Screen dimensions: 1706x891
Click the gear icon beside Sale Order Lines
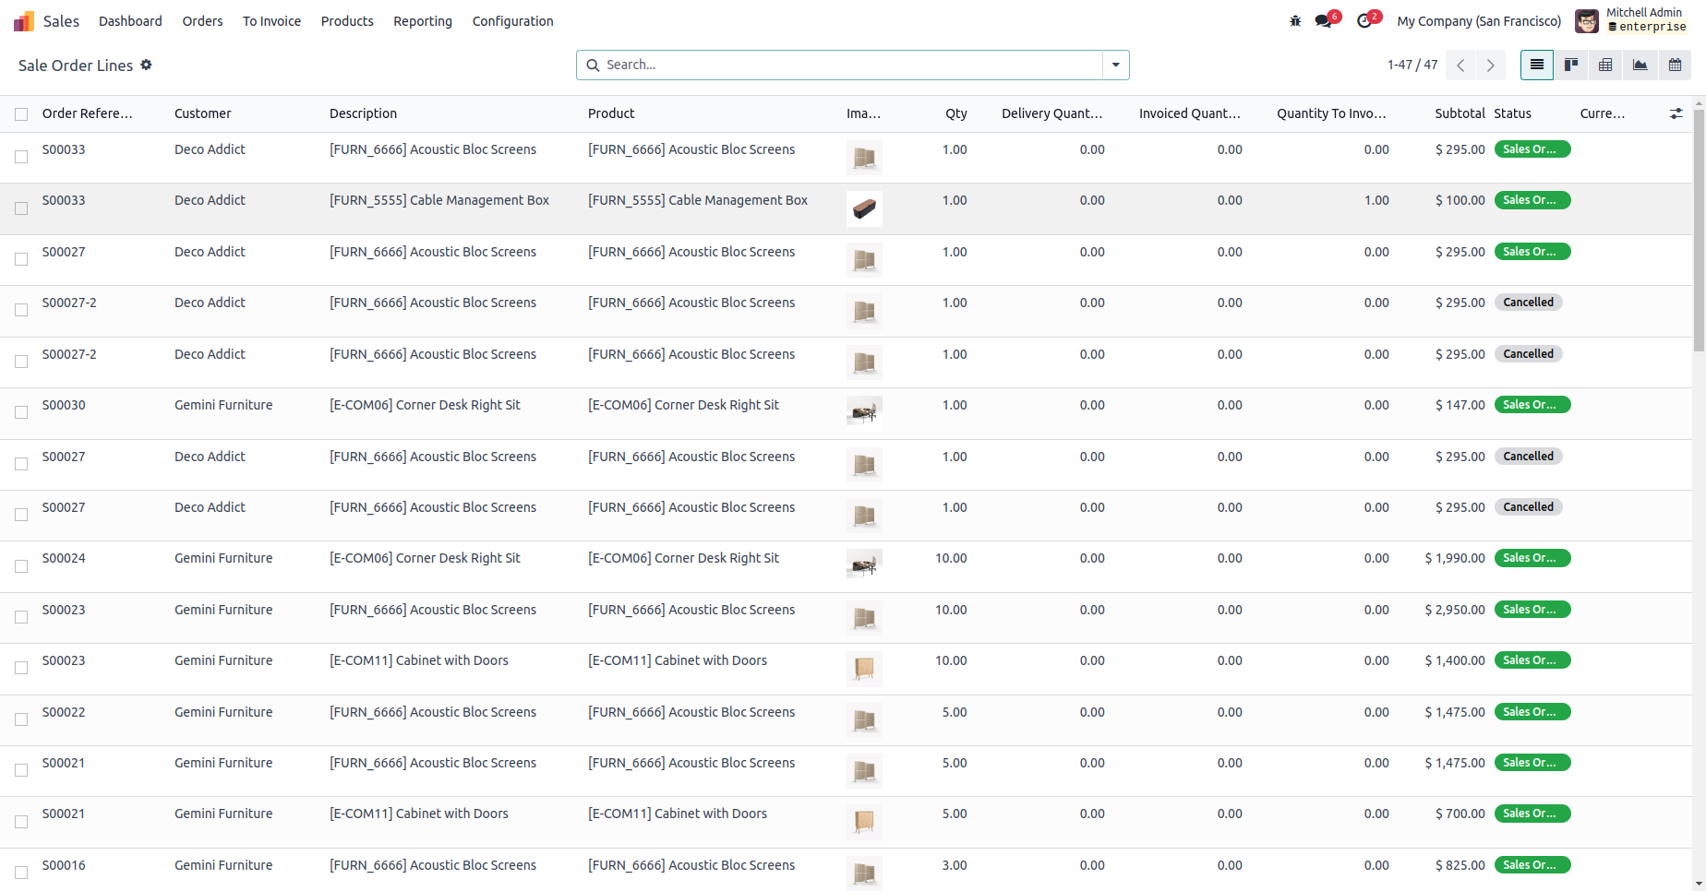click(x=146, y=65)
